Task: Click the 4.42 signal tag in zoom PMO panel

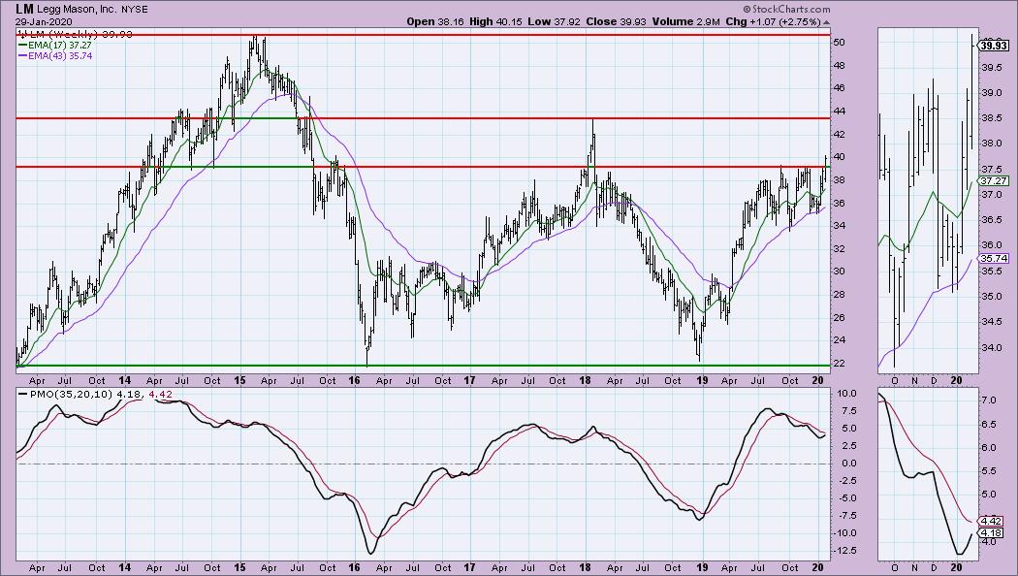Action: point(992,521)
